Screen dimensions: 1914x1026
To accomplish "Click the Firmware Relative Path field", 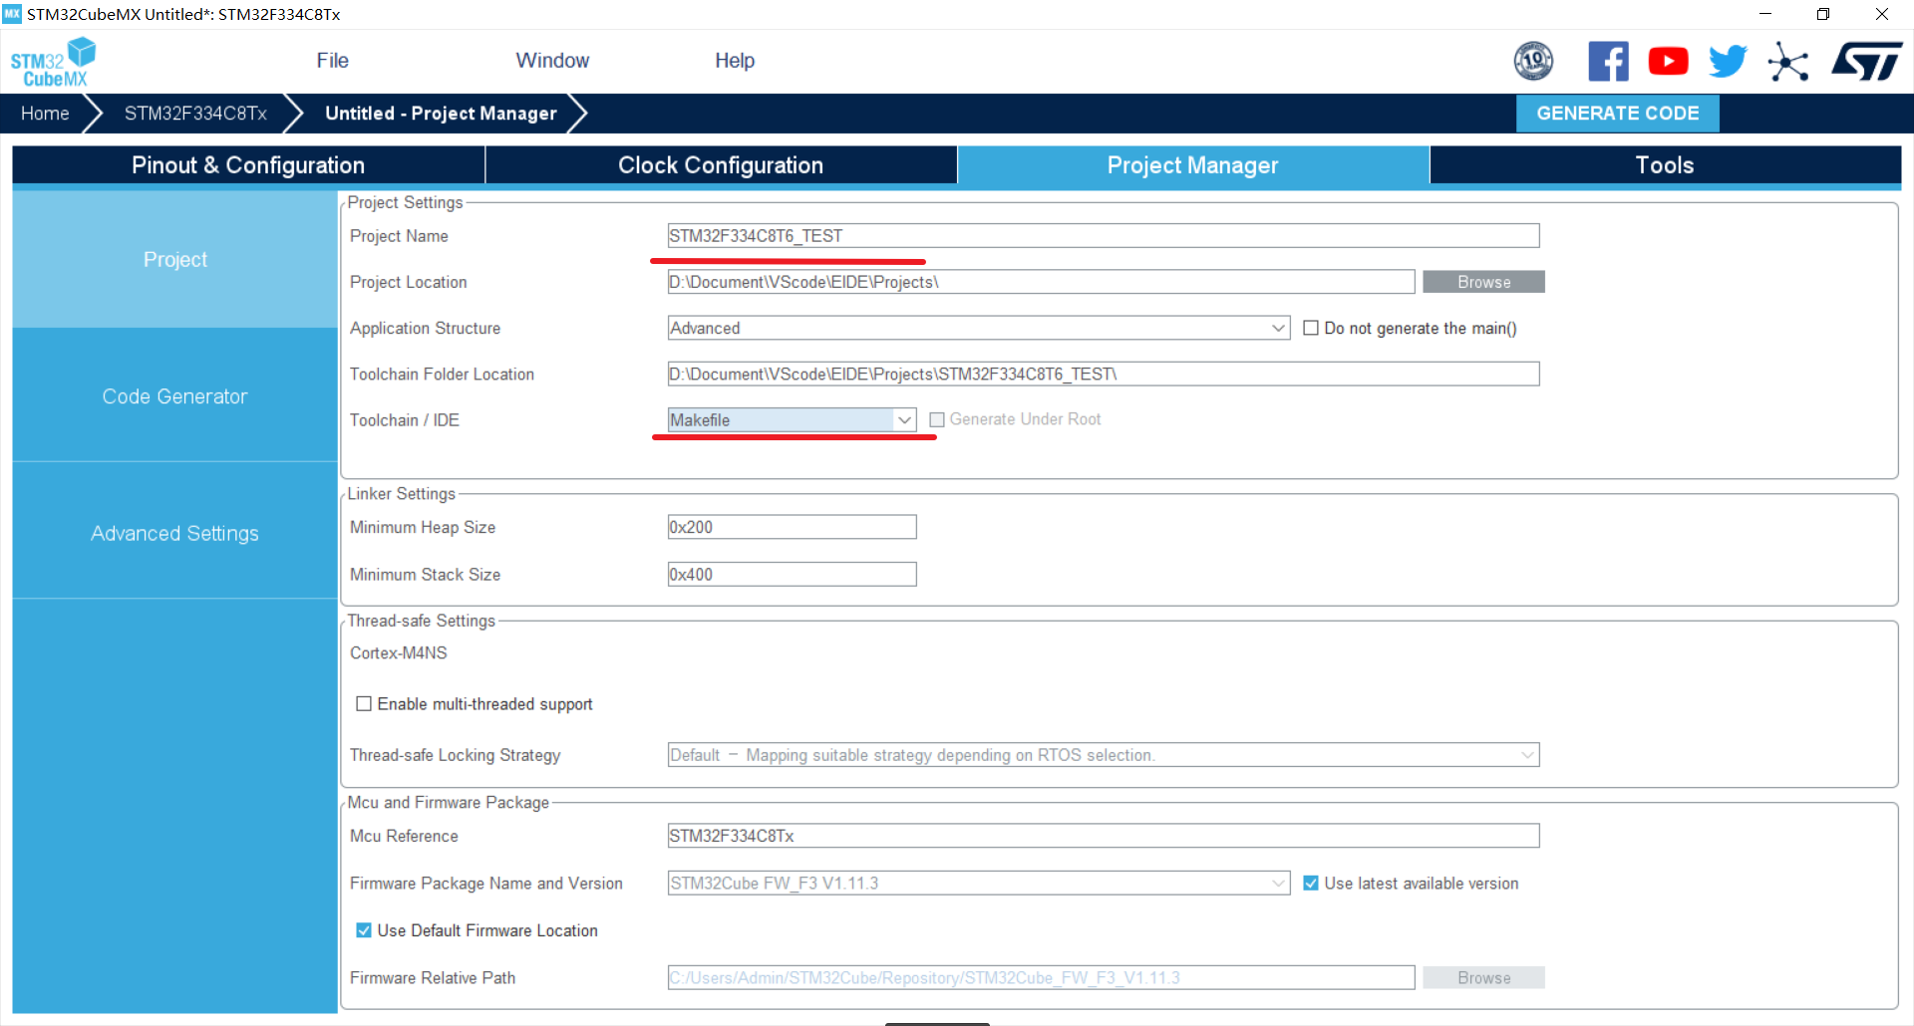I will [x=1041, y=977].
